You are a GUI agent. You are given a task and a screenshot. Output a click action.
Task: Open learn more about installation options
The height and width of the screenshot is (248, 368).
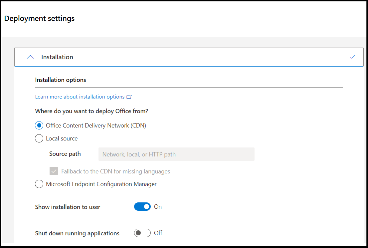tap(80, 97)
